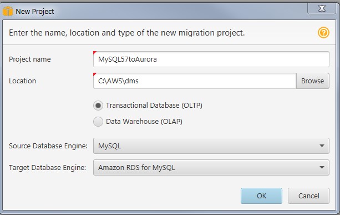
Task: Click the 'Enter the name, location' instruction text
Action: 127,33
